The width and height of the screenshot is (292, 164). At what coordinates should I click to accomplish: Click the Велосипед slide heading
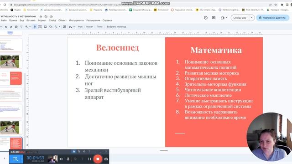click(118, 48)
